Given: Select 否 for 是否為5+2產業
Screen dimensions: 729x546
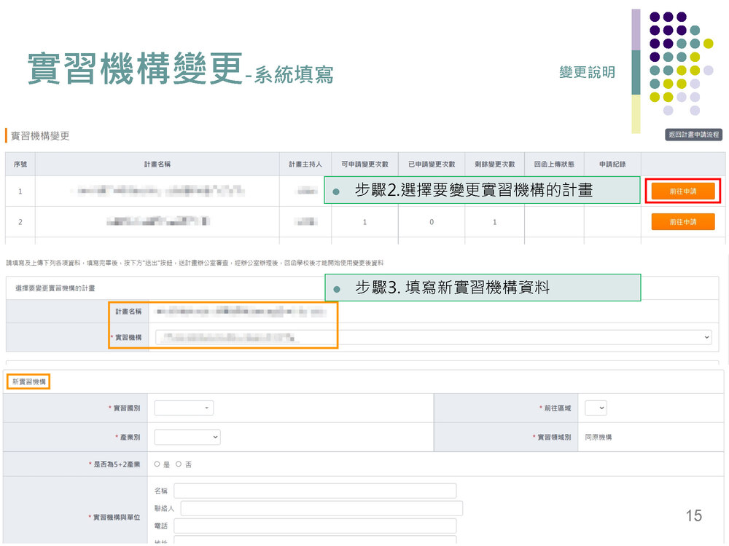Looking at the screenshot, I should [x=179, y=464].
